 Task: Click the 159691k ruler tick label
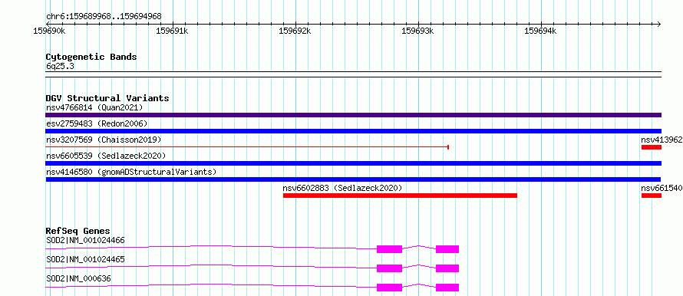pos(172,31)
